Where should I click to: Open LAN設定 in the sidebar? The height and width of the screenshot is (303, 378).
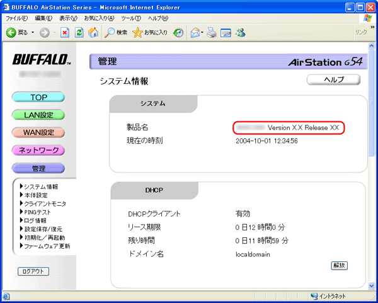pyautogui.click(x=38, y=115)
